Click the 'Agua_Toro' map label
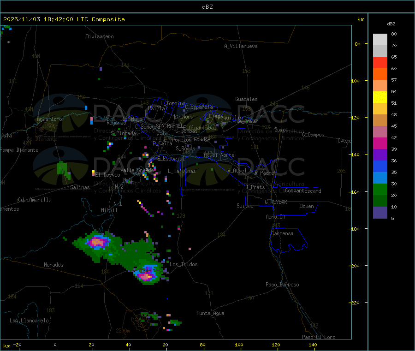The width and height of the screenshot is (415, 351). tap(49, 119)
